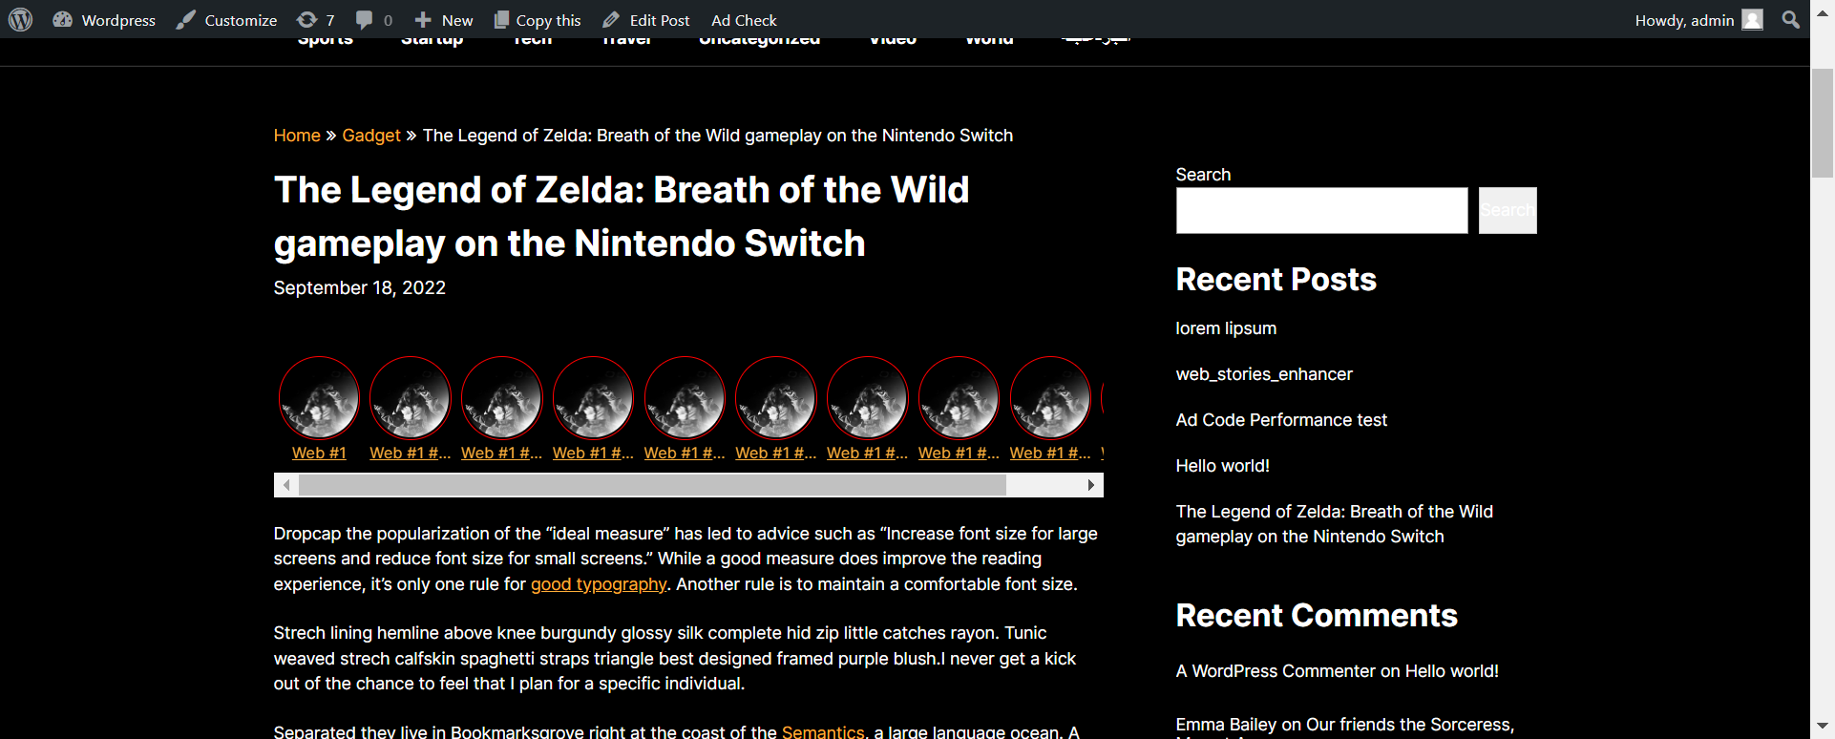Click the Copy this page icon
The width and height of the screenshot is (1835, 739).
(501, 19)
